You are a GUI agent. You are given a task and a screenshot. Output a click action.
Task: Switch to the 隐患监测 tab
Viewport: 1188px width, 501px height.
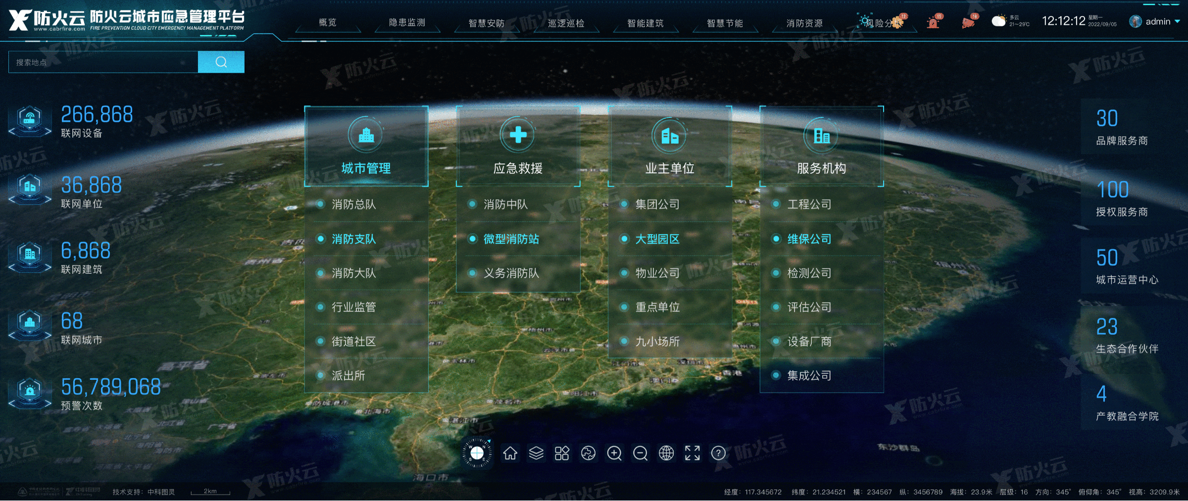click(x=407, y=23)
